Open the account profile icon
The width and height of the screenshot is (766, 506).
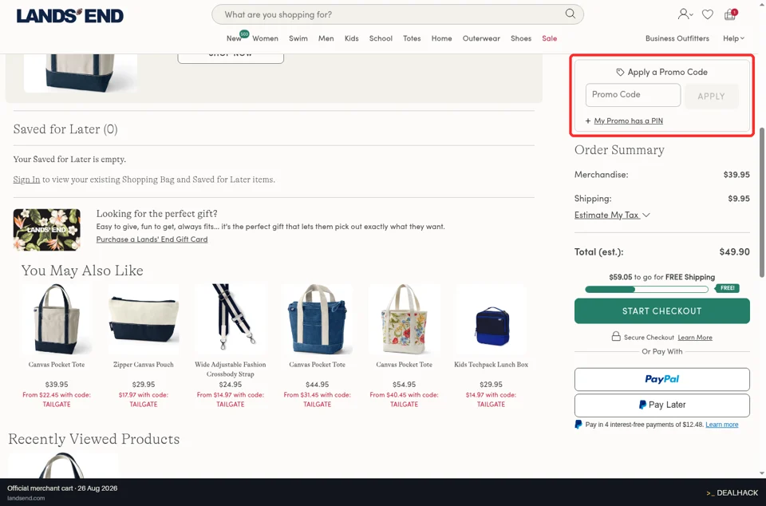pos(685,14)
